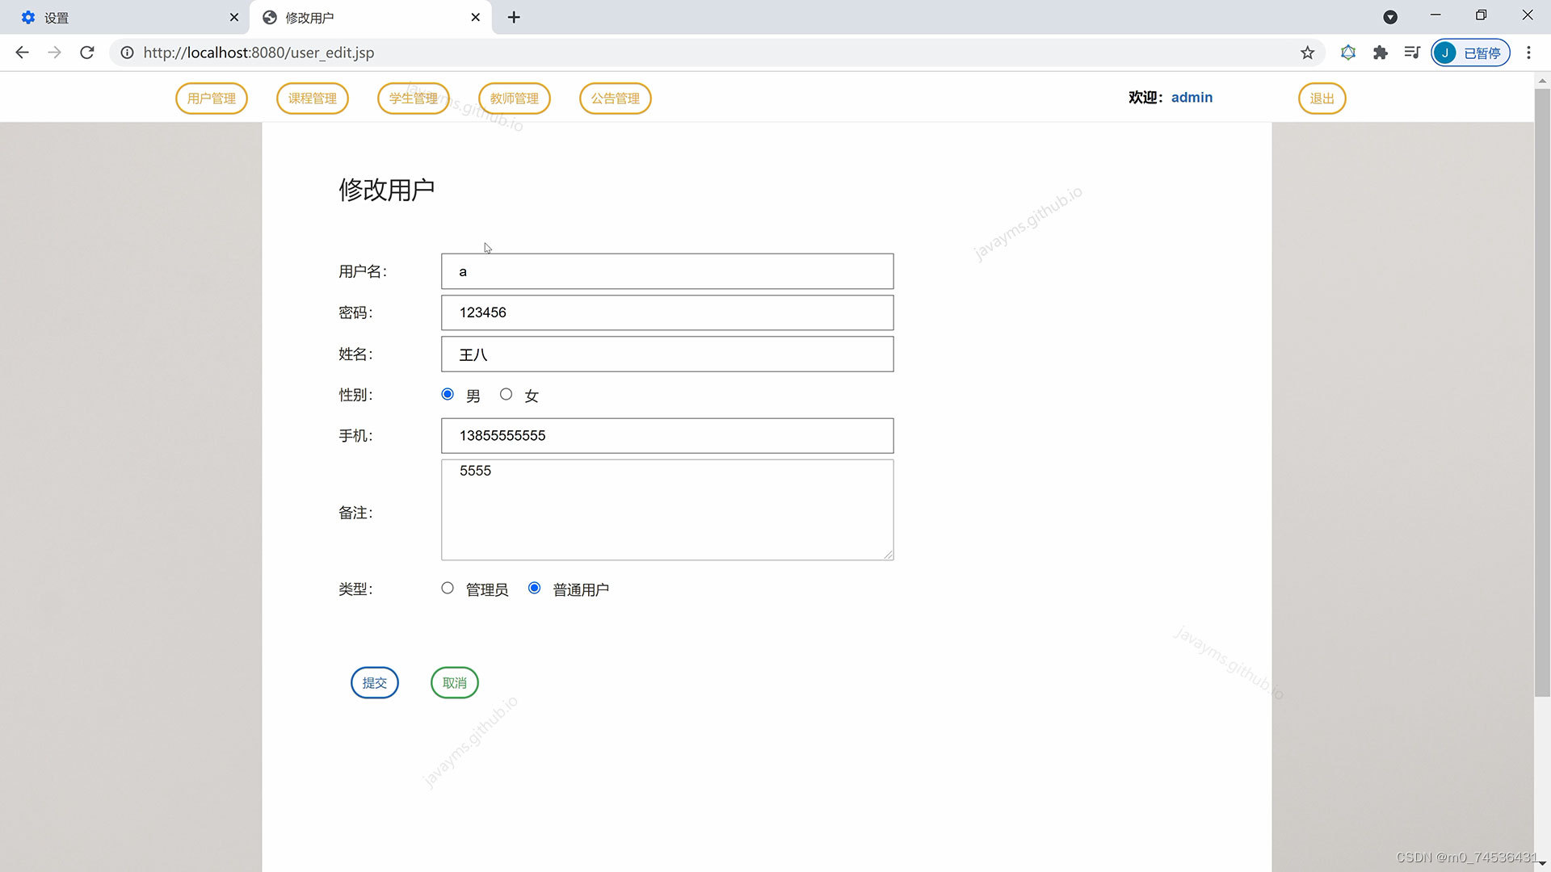
Task: Minimize the browser window
Action: (x=1435, y=15)
